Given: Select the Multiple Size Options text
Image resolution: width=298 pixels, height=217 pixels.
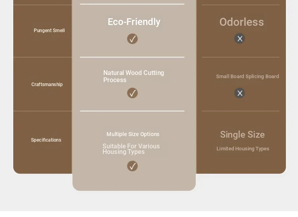Looking at the screenshot, I should pos(133,134).
